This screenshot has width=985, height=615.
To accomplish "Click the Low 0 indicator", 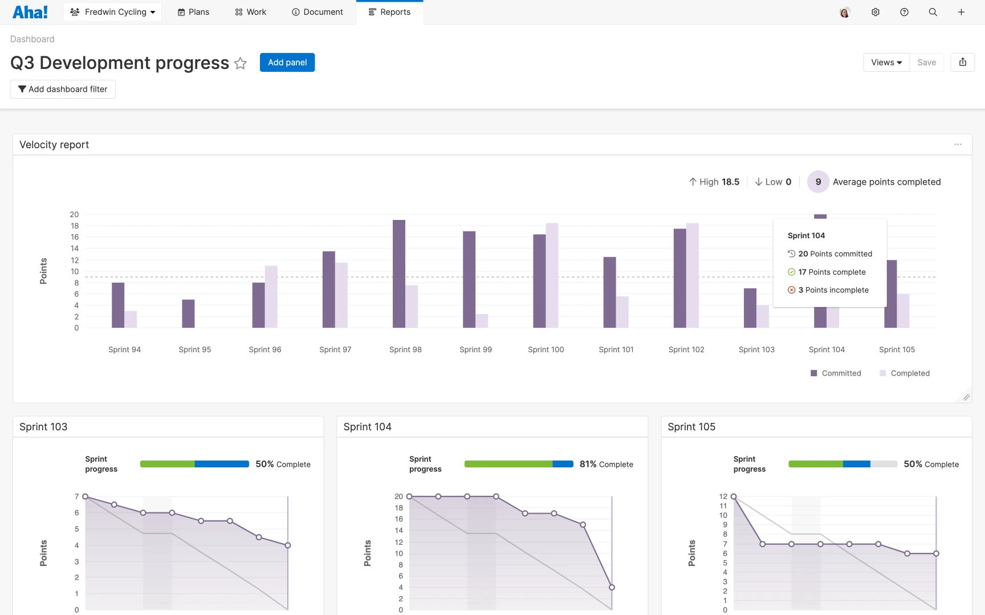I will [x=773, y=182].
